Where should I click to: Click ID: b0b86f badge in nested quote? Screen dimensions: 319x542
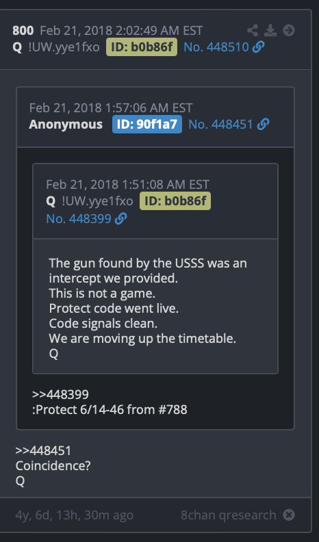point(175,201)
